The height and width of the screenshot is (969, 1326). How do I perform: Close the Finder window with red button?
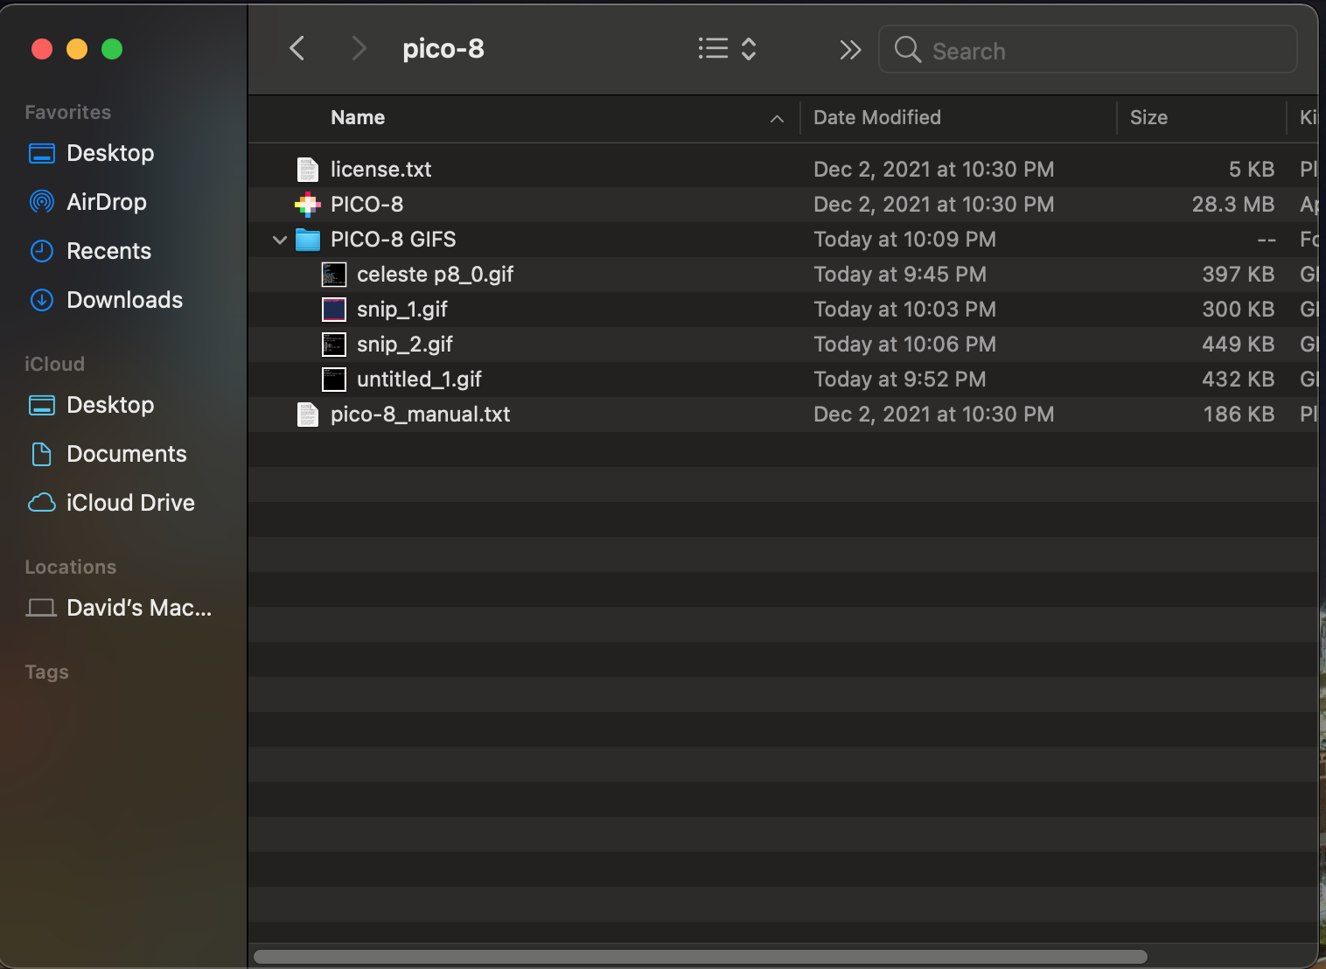click(42, 49)
